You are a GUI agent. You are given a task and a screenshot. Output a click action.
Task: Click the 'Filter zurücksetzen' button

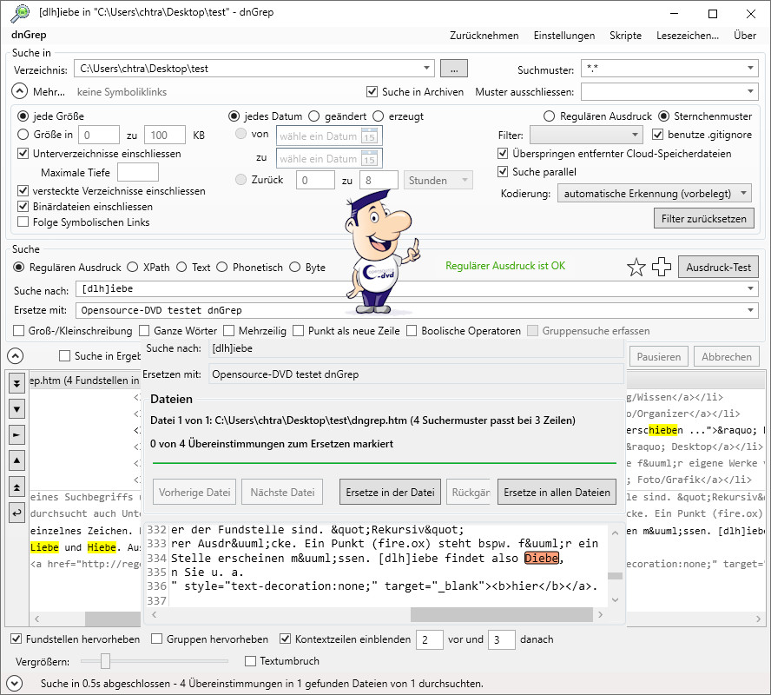click(x=704, y=219)
